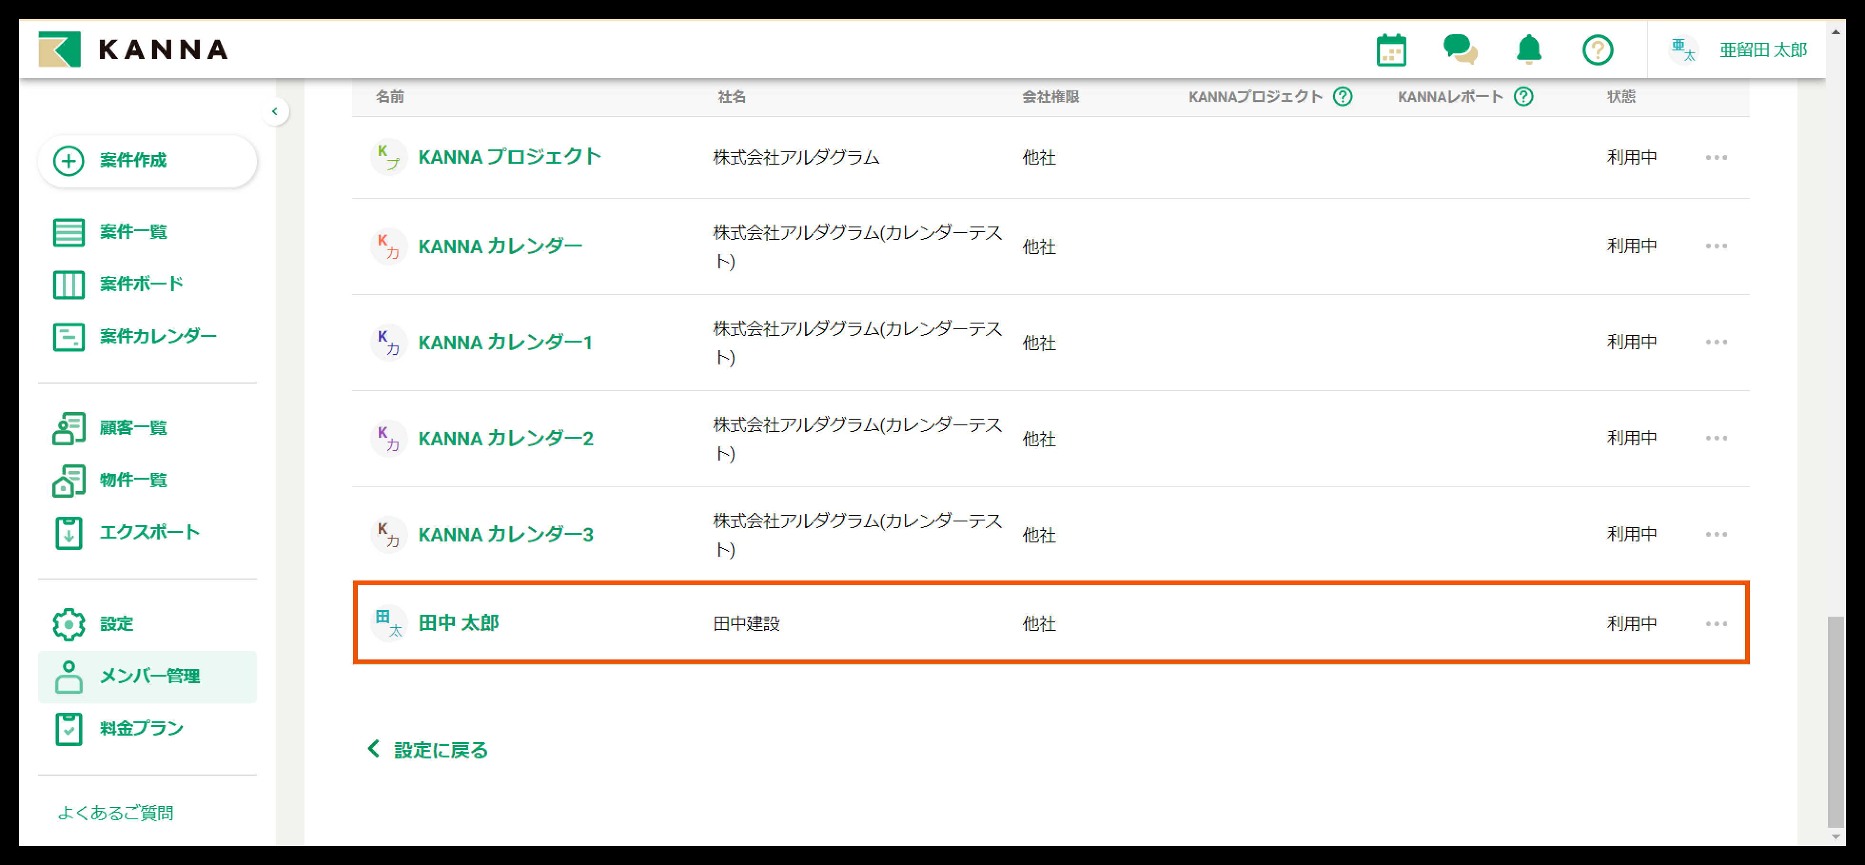The width and height of the screenshot is (1865, 865).
Task: Click the KANNAプロジェクト help tooltip icon
Action: click(1343, 96)
